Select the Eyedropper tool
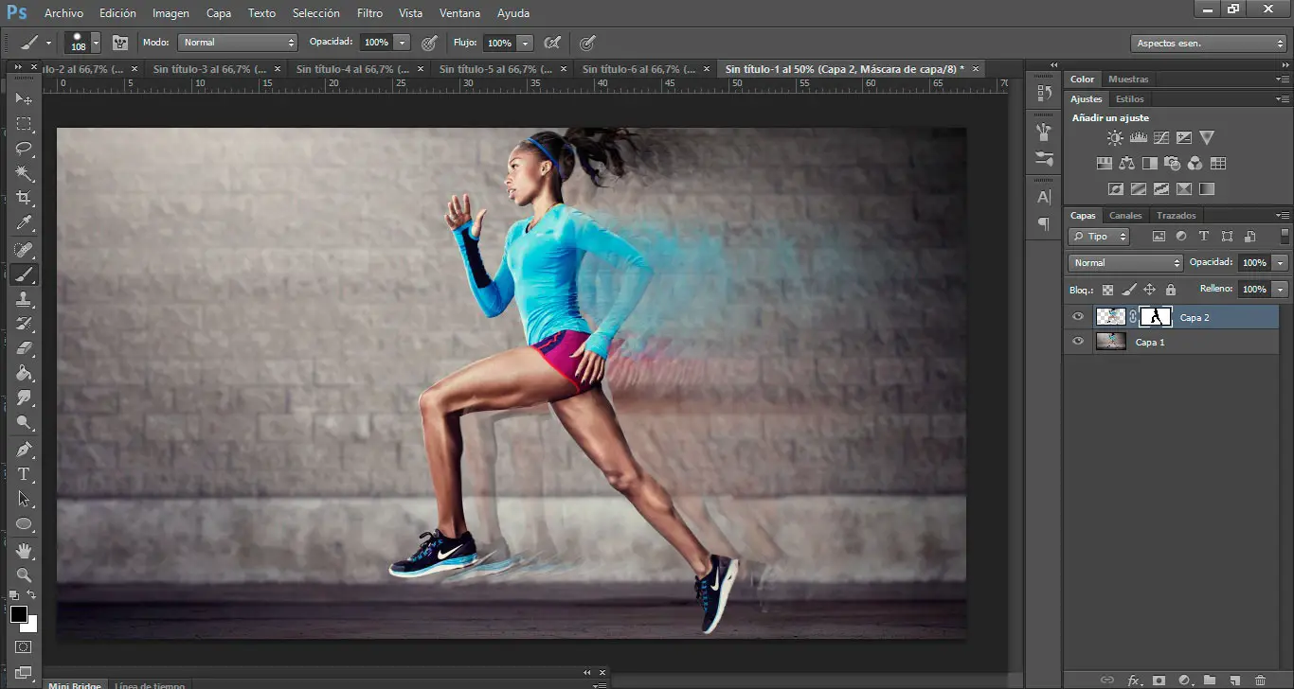The height and width of the screenshot is (689, 1294). 25,223
